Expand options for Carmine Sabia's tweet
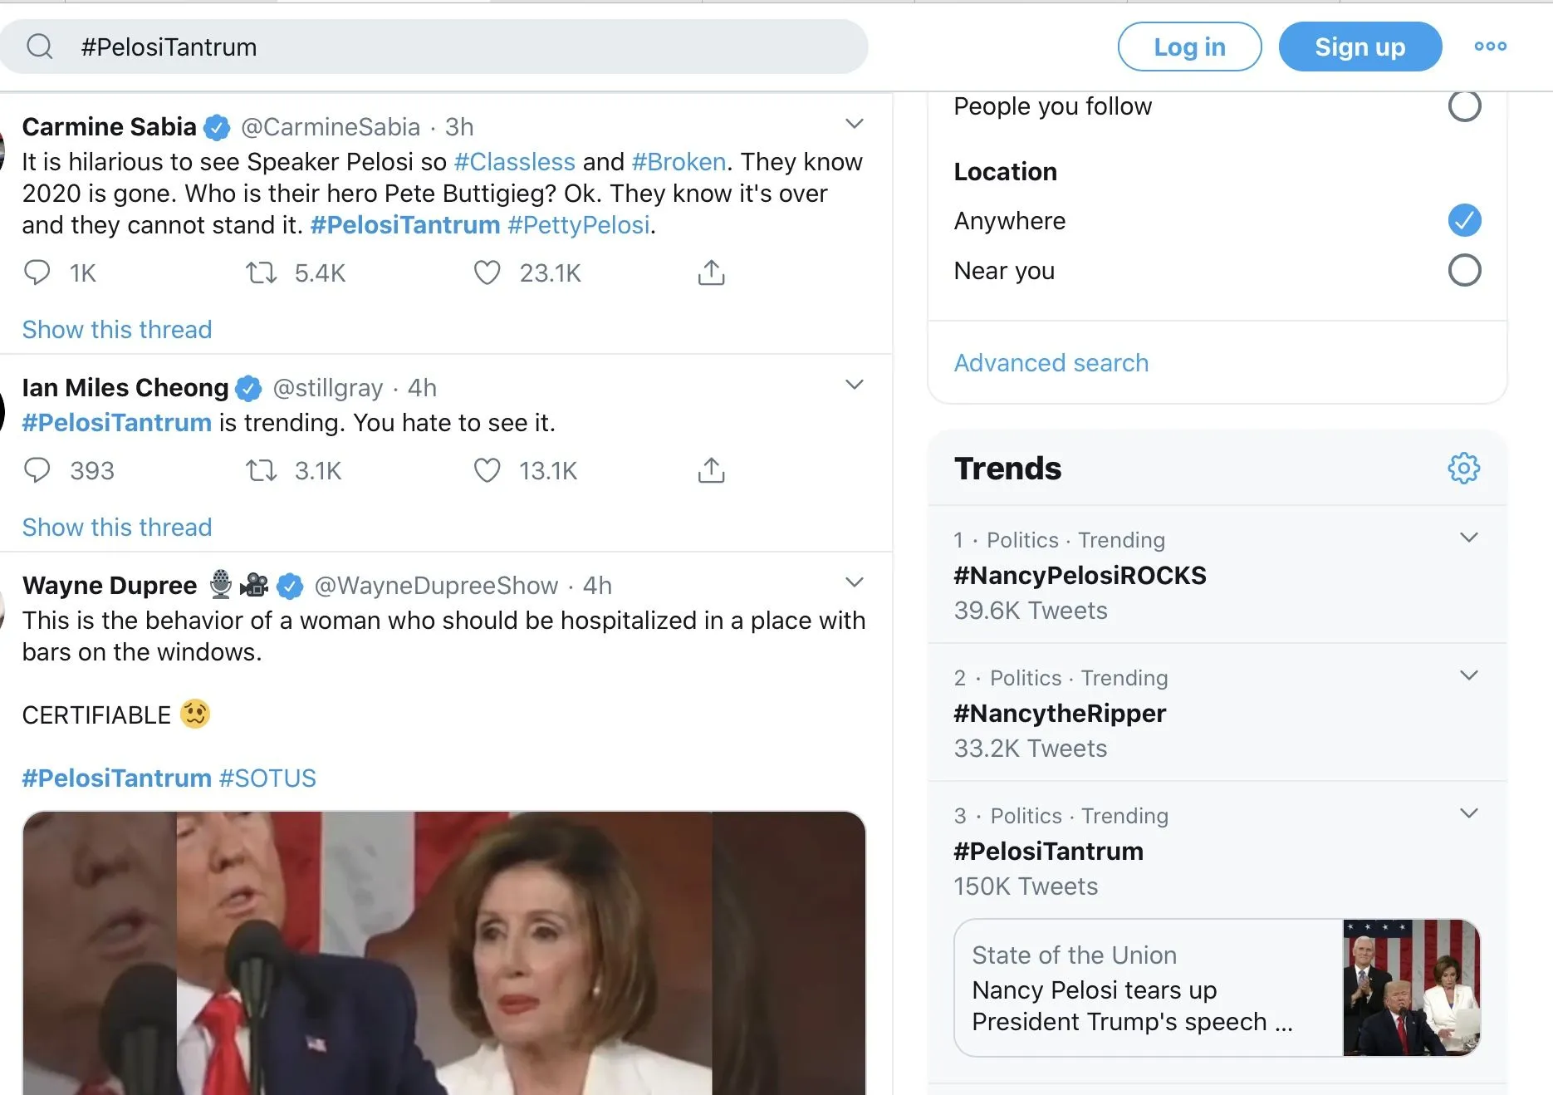Viewport: 1553px width, 1095px height. pos(854,125)
